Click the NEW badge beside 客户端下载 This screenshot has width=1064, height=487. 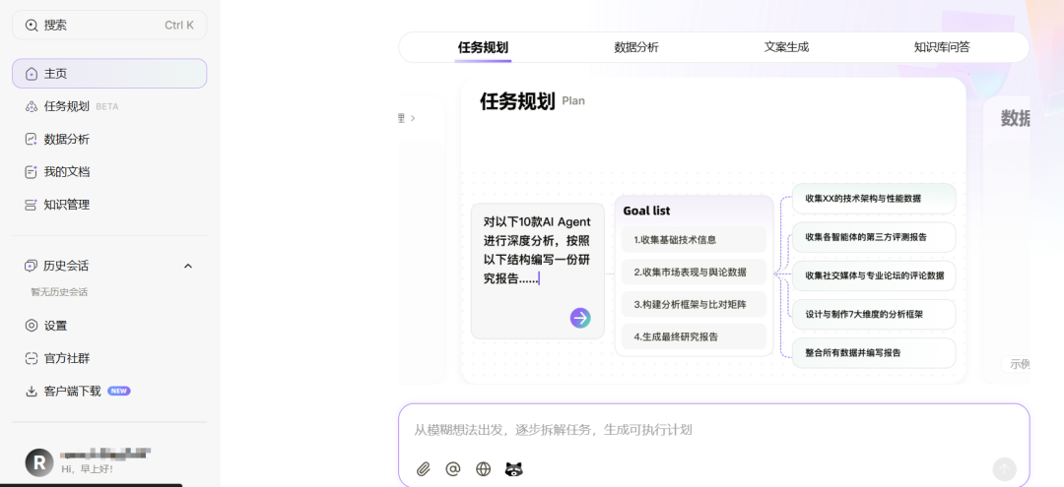pyautogui.click(x=119, y=391)
